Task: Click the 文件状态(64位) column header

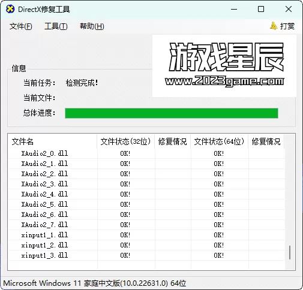Action: tap(219, 141)
